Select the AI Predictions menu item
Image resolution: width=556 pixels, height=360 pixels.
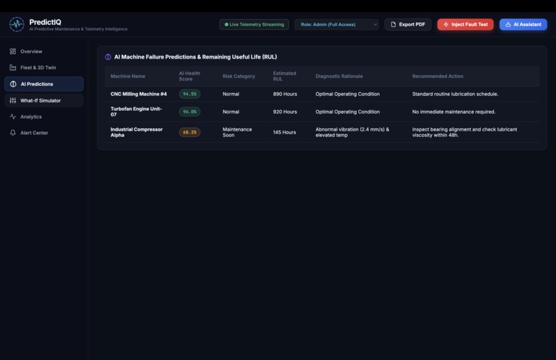tap(44, 84)
